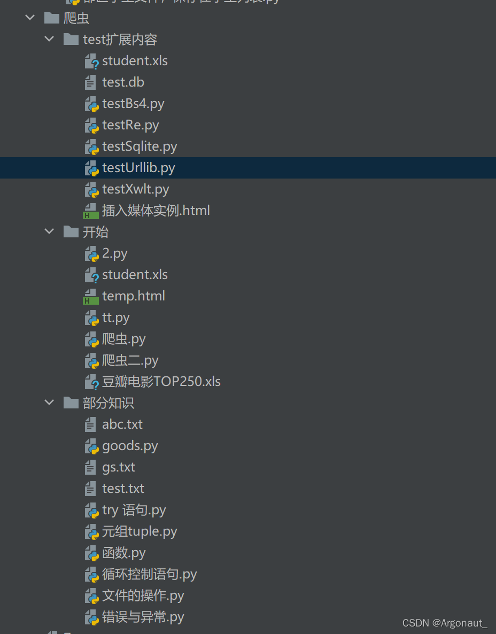Viewport: 496px width, 634px height.
Task: Collapse the 爬虫 folder
Action: (x=30, y=18)
